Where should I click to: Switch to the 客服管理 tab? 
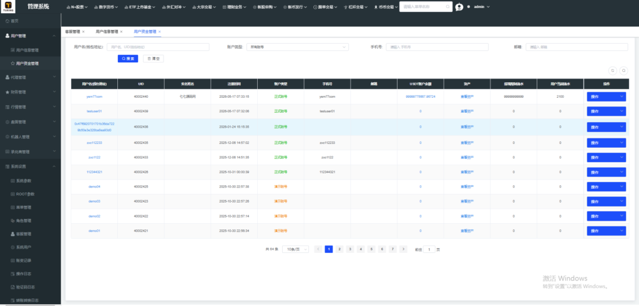(x=72, y=31)
